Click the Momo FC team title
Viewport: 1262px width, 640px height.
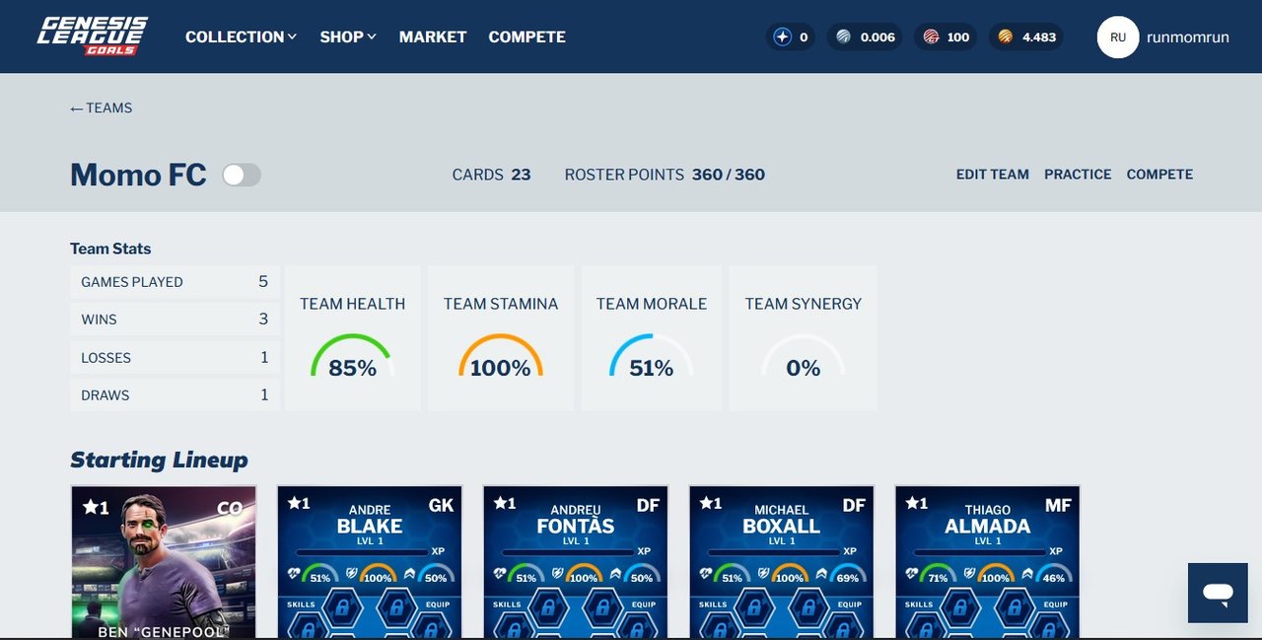click(x=138, y=175)
